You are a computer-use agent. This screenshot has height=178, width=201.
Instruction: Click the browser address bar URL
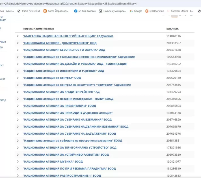(71, 4)
